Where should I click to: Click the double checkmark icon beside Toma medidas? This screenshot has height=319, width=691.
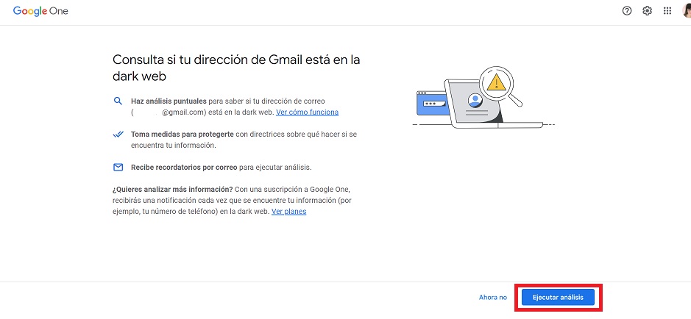[x=118, y=135]
